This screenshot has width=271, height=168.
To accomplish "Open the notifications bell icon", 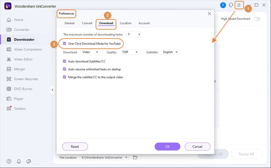I will 19,161.
